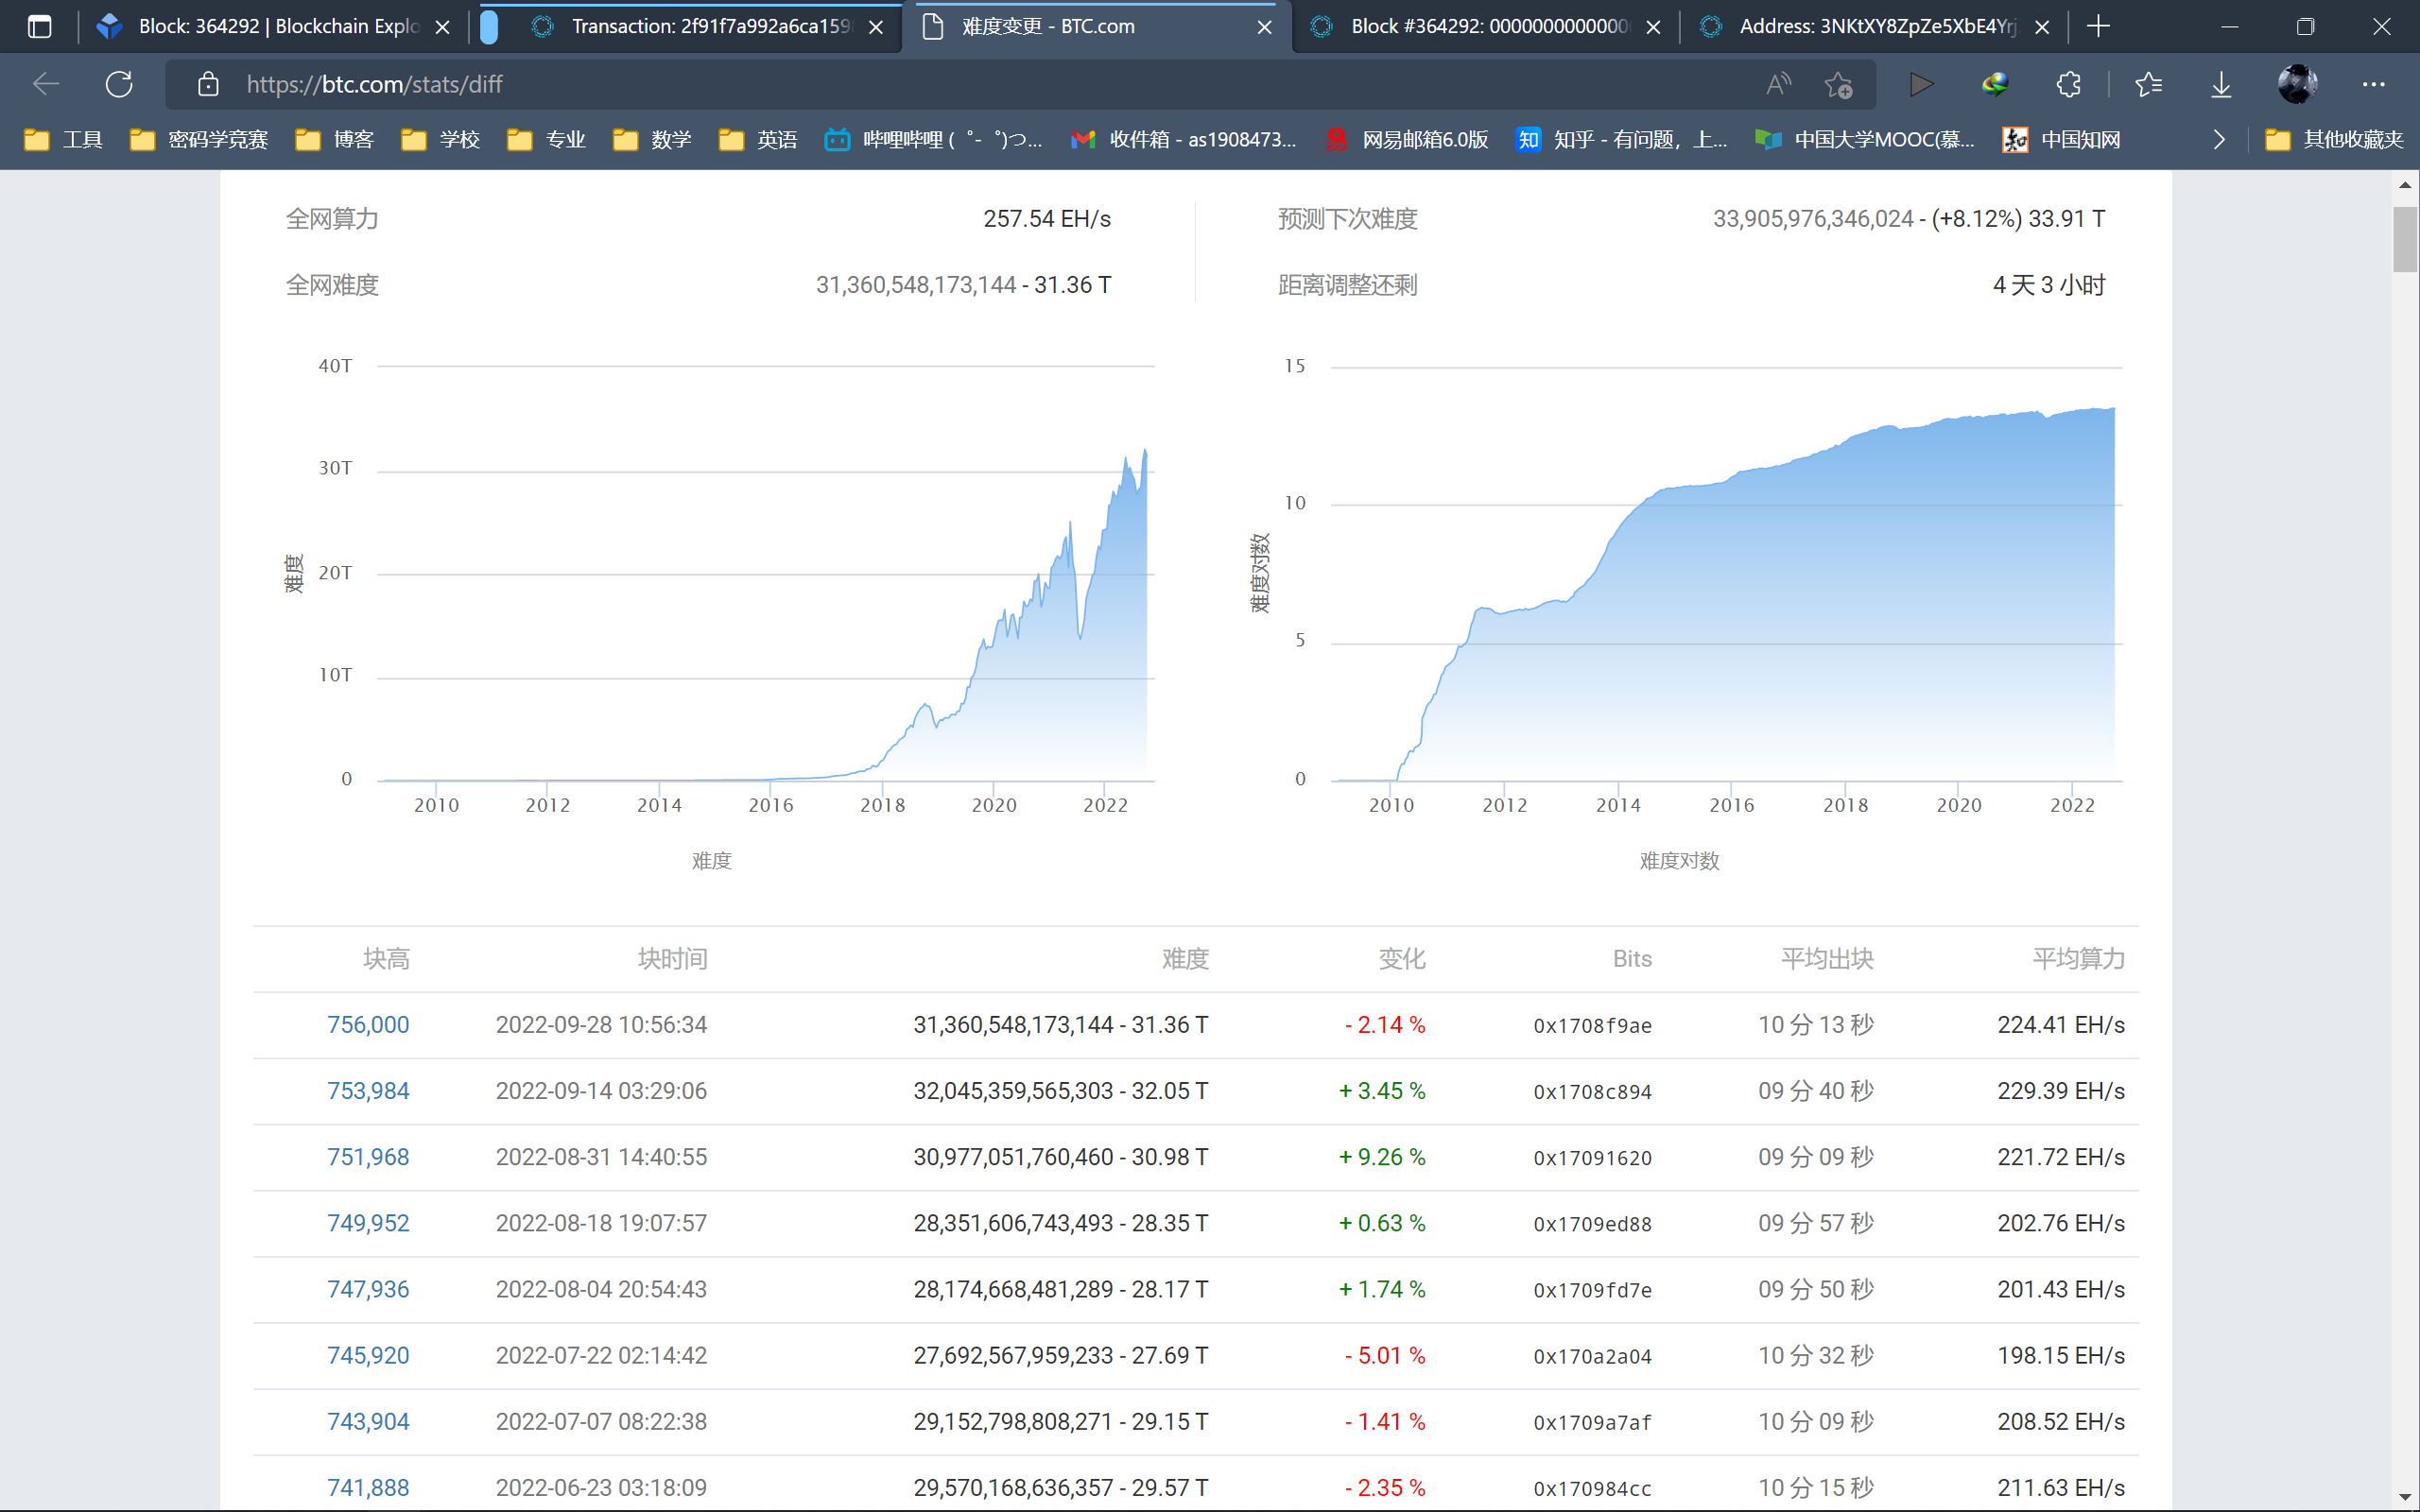Open the settings and more ellipsis menu
Viewport: 2420px width, 1512px height.
[2373, 84]
